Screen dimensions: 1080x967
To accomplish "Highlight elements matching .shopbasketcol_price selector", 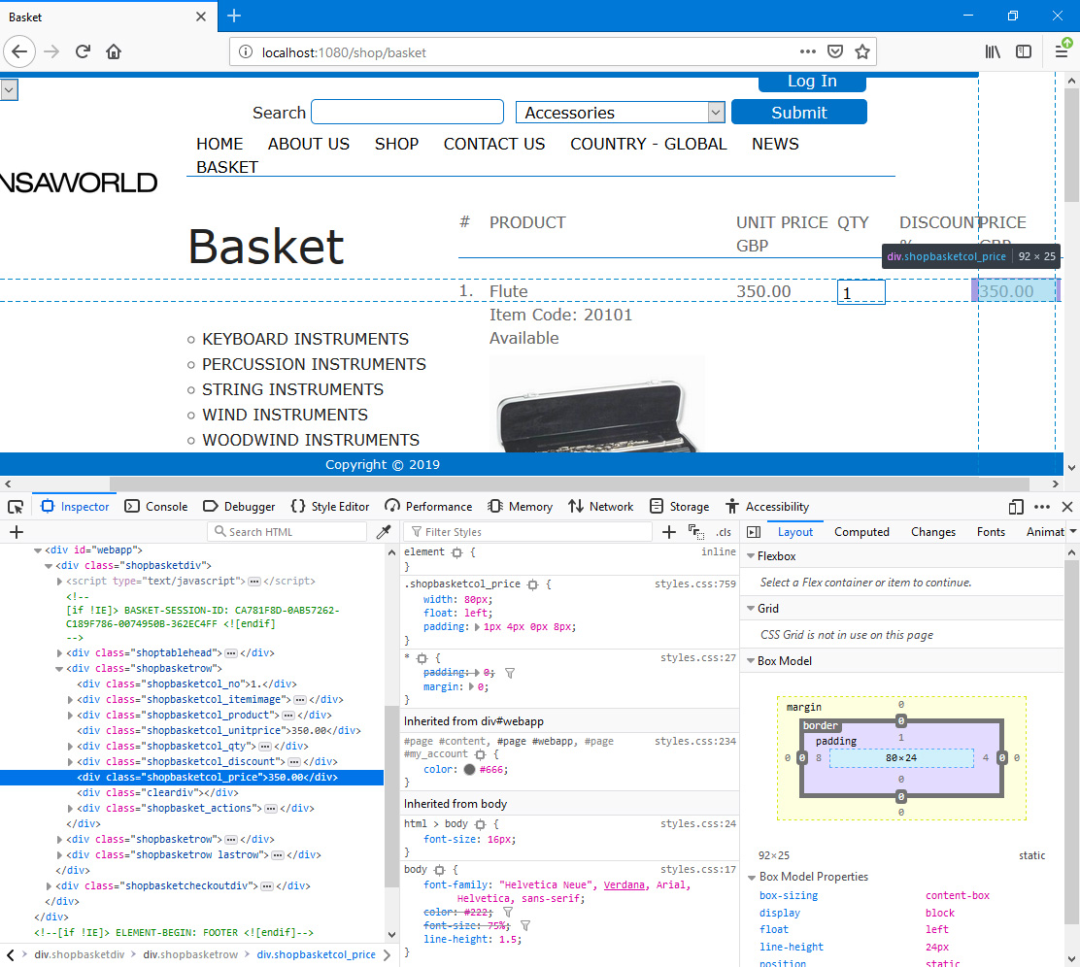I will (532, 584).
